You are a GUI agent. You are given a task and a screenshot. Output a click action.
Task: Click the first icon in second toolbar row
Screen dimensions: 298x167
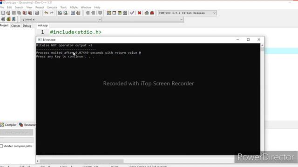pyautogui.click(x=3, y=19)
